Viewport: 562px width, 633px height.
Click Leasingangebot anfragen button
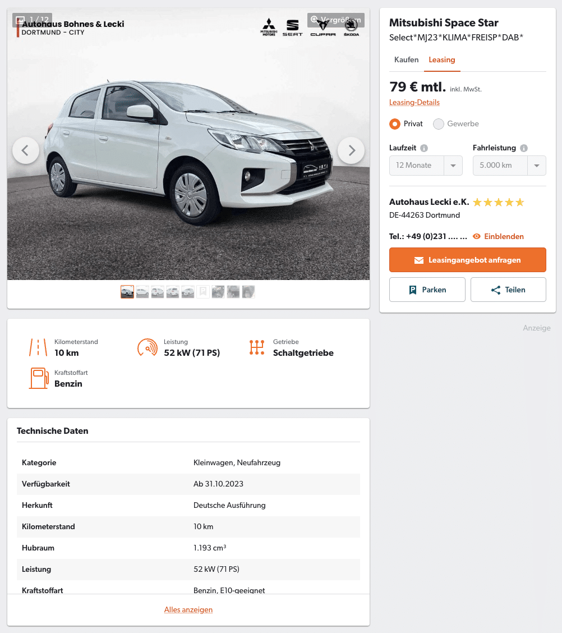tap(468, 260)
